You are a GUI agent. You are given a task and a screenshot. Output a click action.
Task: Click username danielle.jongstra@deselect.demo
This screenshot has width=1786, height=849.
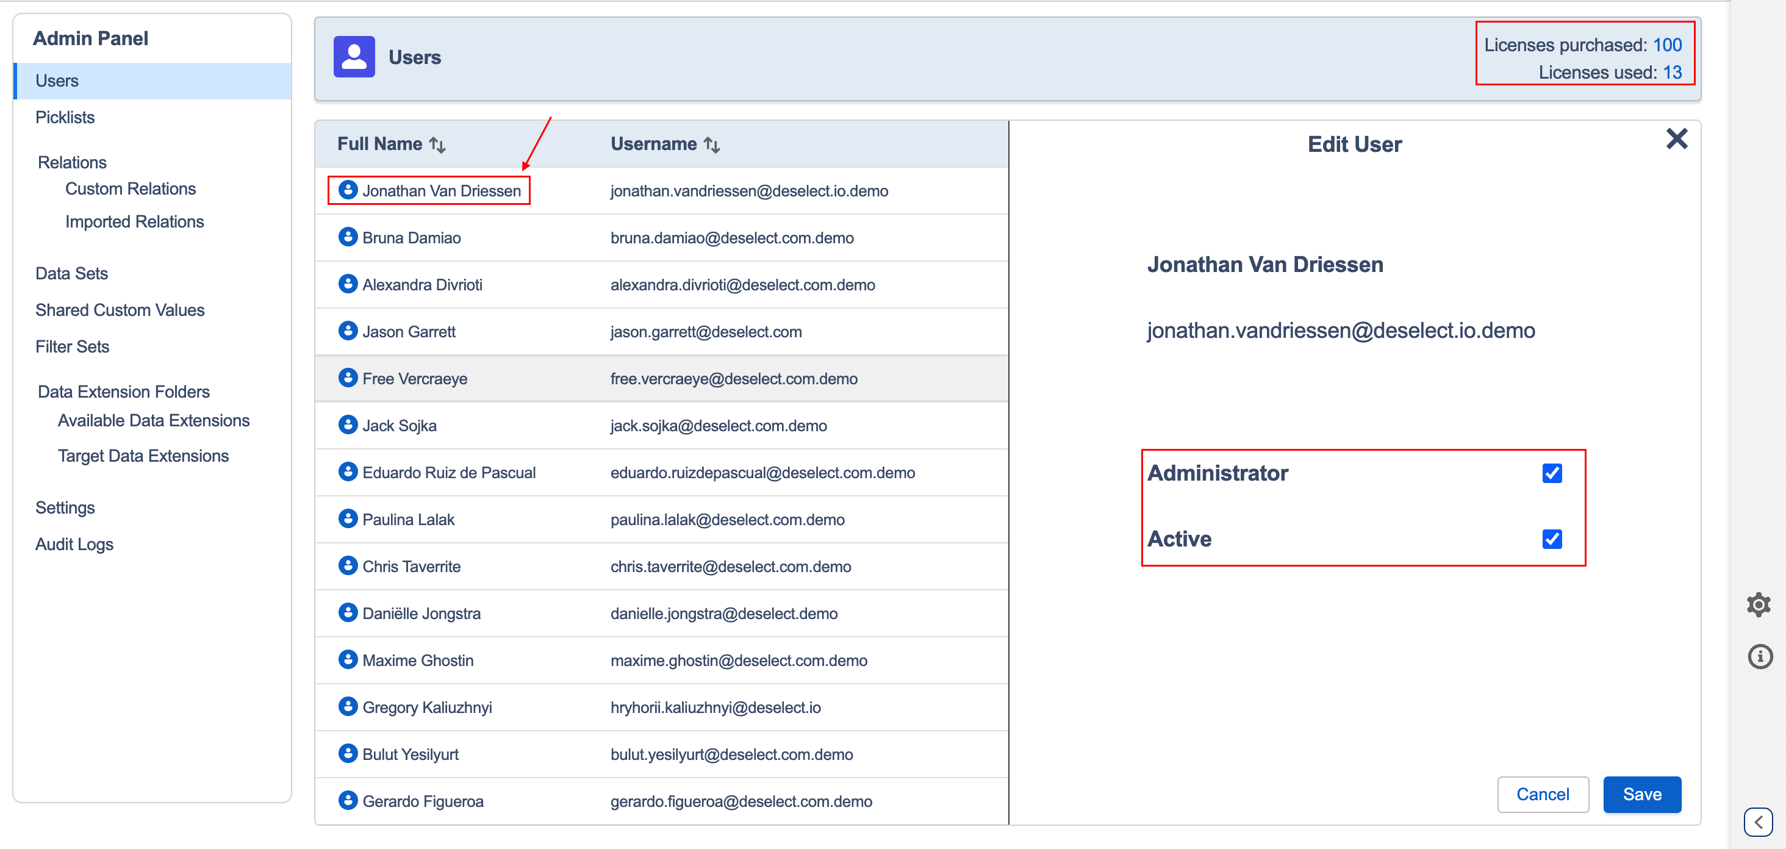coord(724,614)
